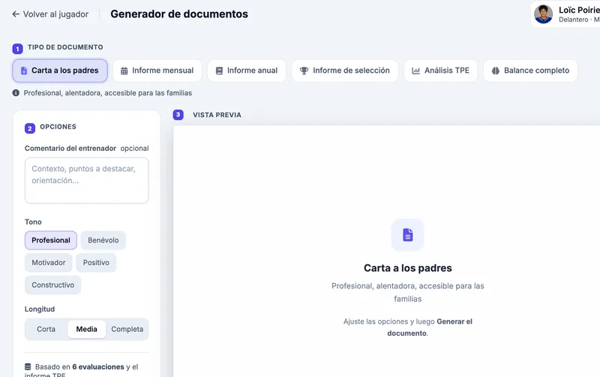The image size is (600, 377).
Task: Click the '6 evaluaciones' text
Action: click(98, 366)
